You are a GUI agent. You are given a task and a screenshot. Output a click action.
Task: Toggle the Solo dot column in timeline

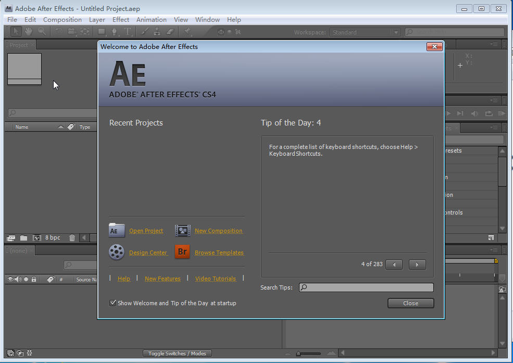click(26, 279)
